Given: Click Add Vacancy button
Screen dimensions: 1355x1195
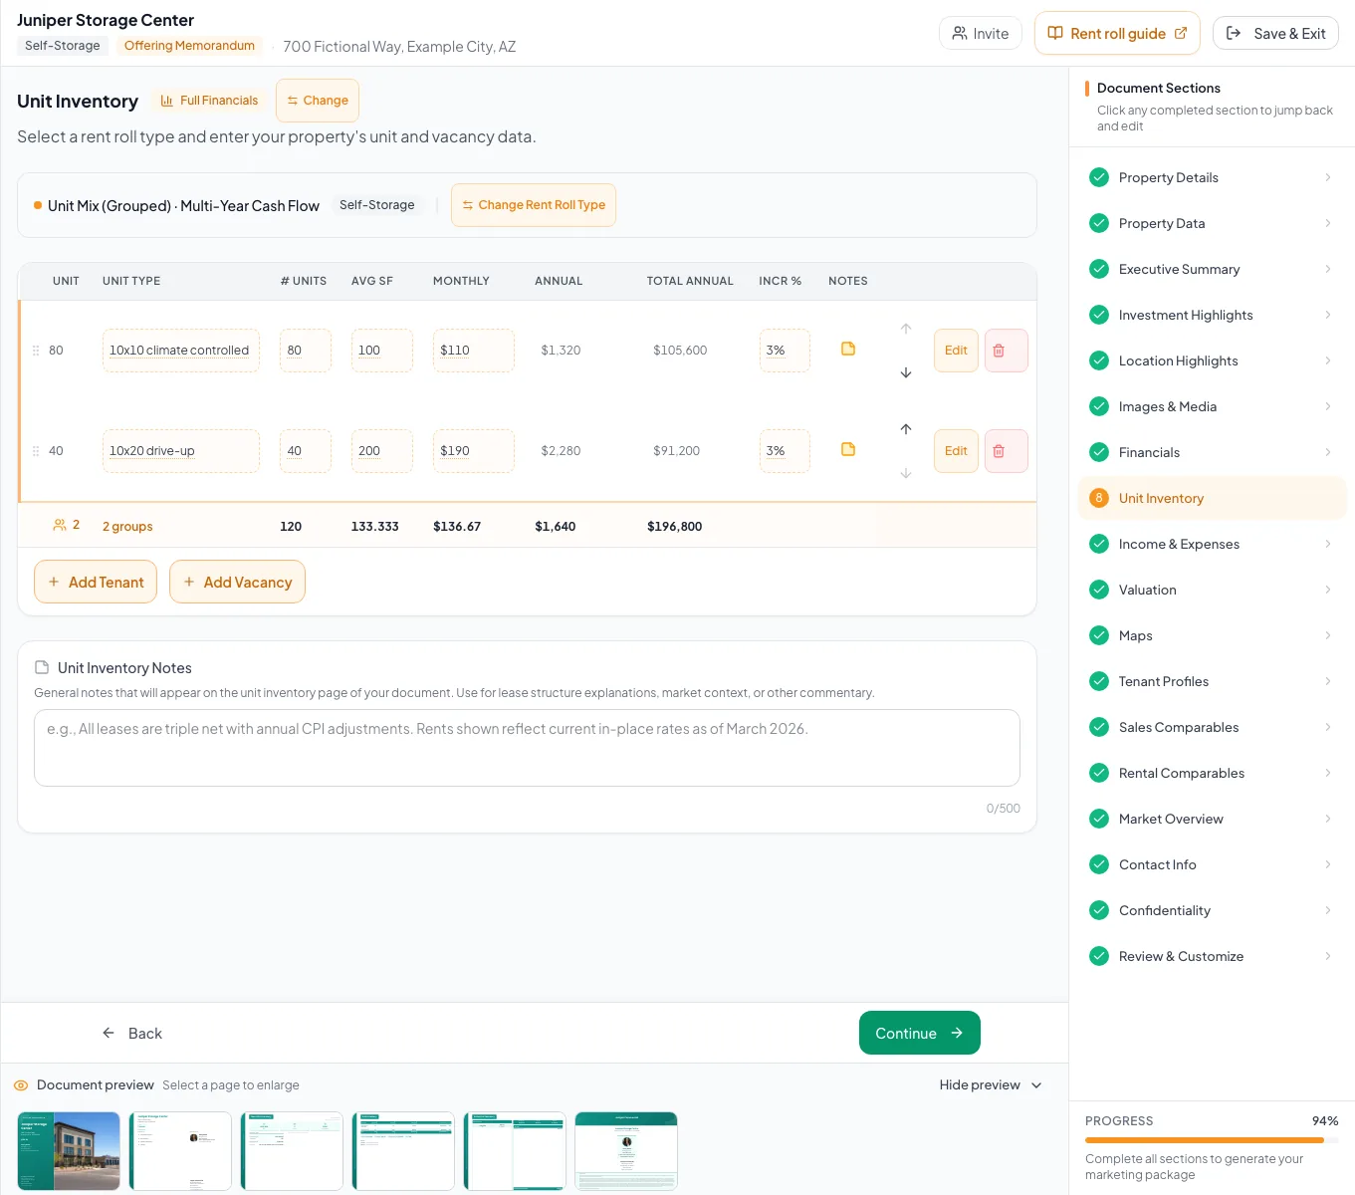Looking at the screenshot, I should [237, 582].
